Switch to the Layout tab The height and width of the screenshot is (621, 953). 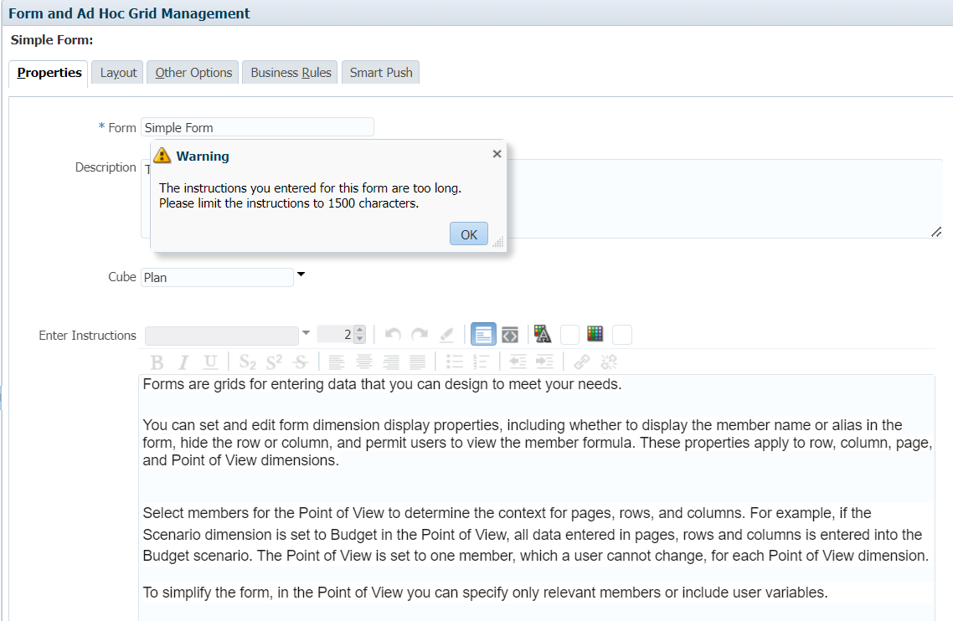pos(117,72)
